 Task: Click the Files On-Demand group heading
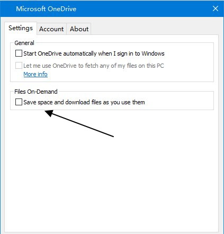coord(36,92)
